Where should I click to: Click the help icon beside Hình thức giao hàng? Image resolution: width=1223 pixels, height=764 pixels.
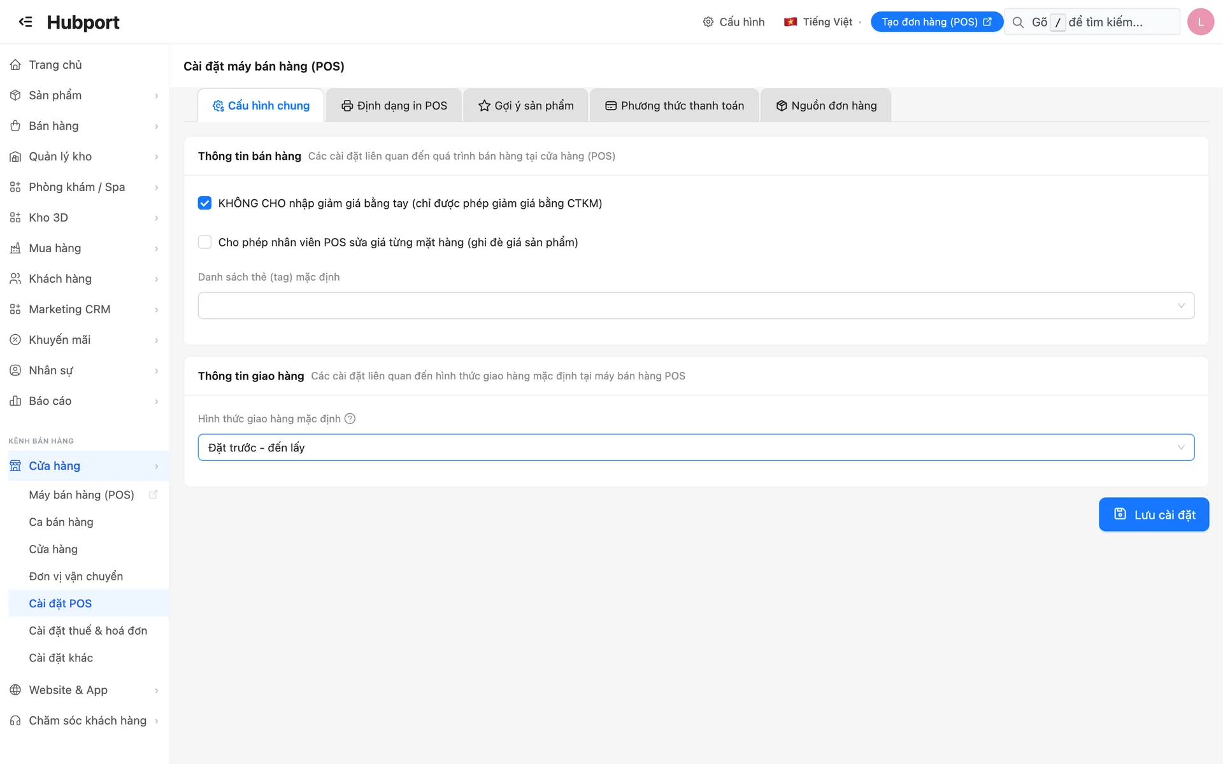[350, 418]
